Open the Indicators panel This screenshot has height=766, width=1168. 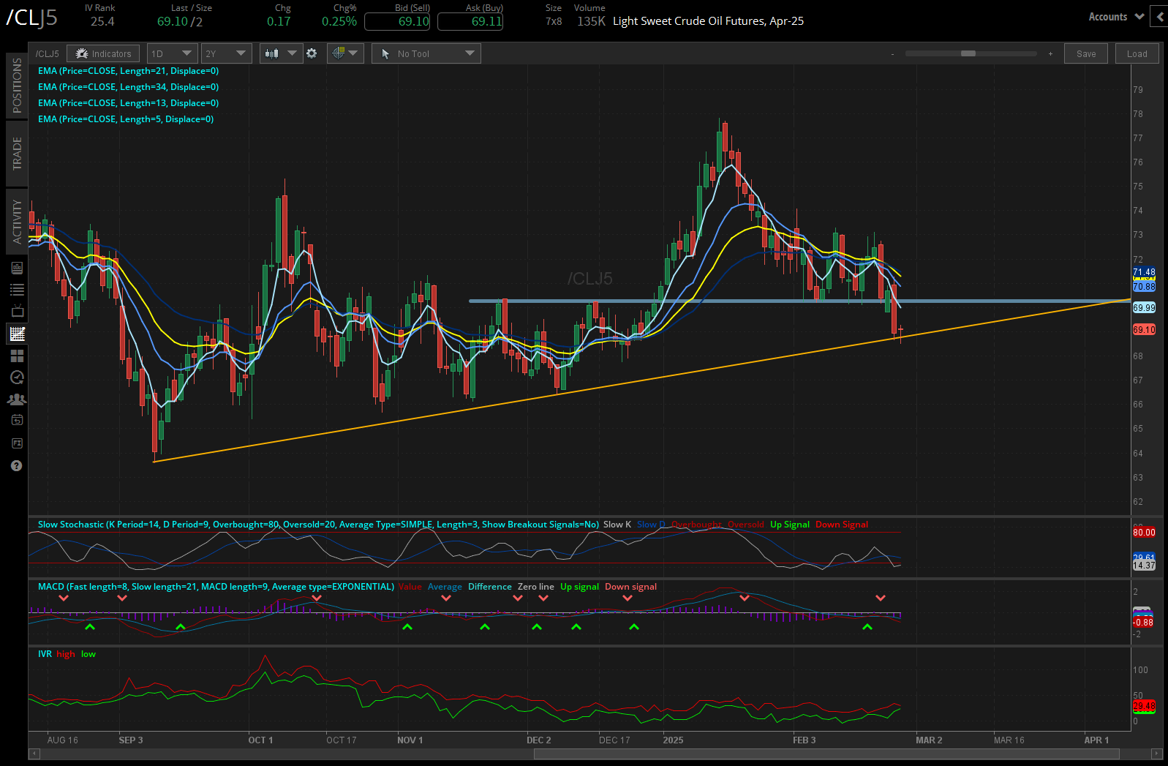click(x=103, y=53)
